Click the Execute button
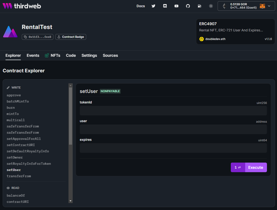This screenshot has width=277, height=210. pos(256,167)
